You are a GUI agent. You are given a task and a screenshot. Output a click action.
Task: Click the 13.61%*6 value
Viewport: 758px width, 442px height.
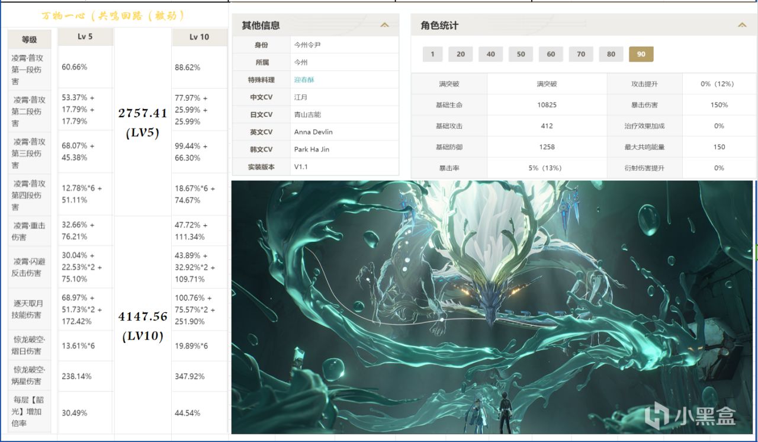[x=78, y=345]
